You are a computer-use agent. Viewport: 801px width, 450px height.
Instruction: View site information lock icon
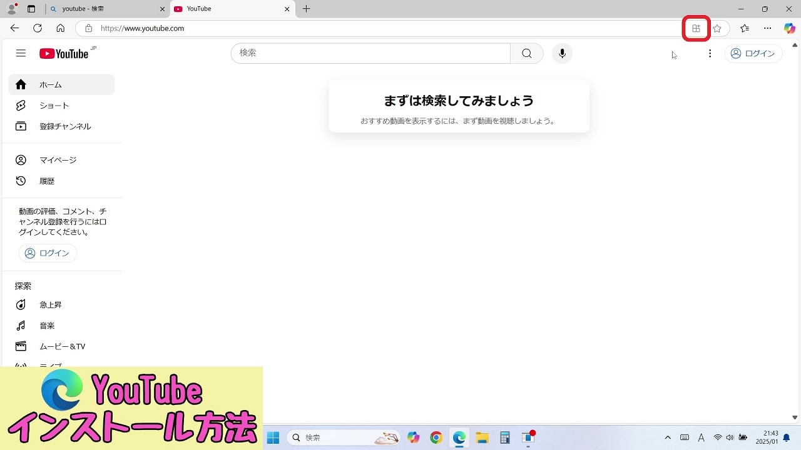click(x=88, y=28)
